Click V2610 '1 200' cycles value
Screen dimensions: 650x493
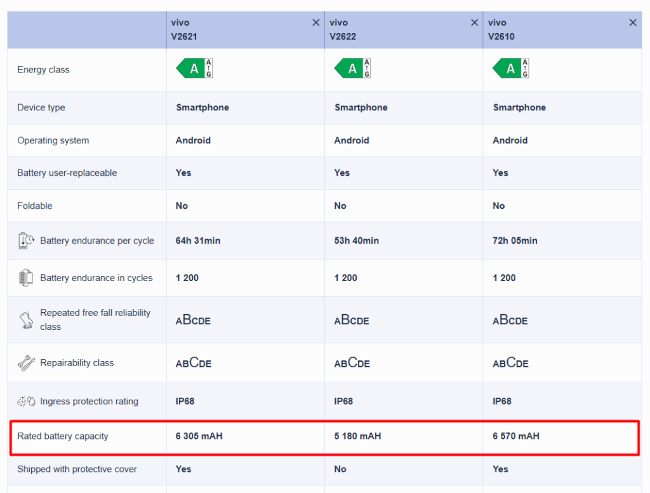504,278
